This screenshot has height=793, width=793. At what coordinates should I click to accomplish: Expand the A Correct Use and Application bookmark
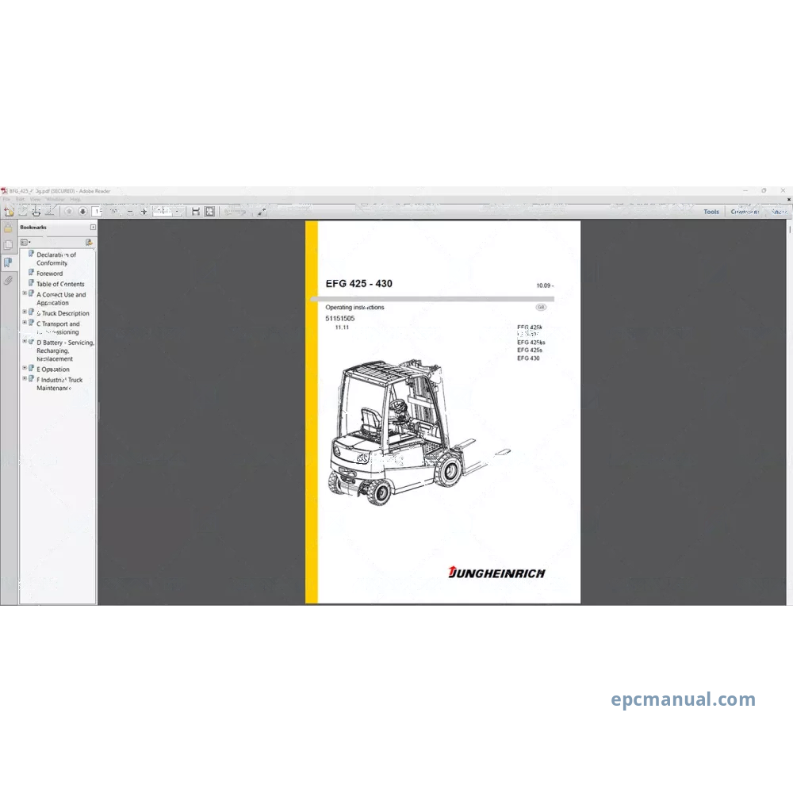[x=25, y=293]
